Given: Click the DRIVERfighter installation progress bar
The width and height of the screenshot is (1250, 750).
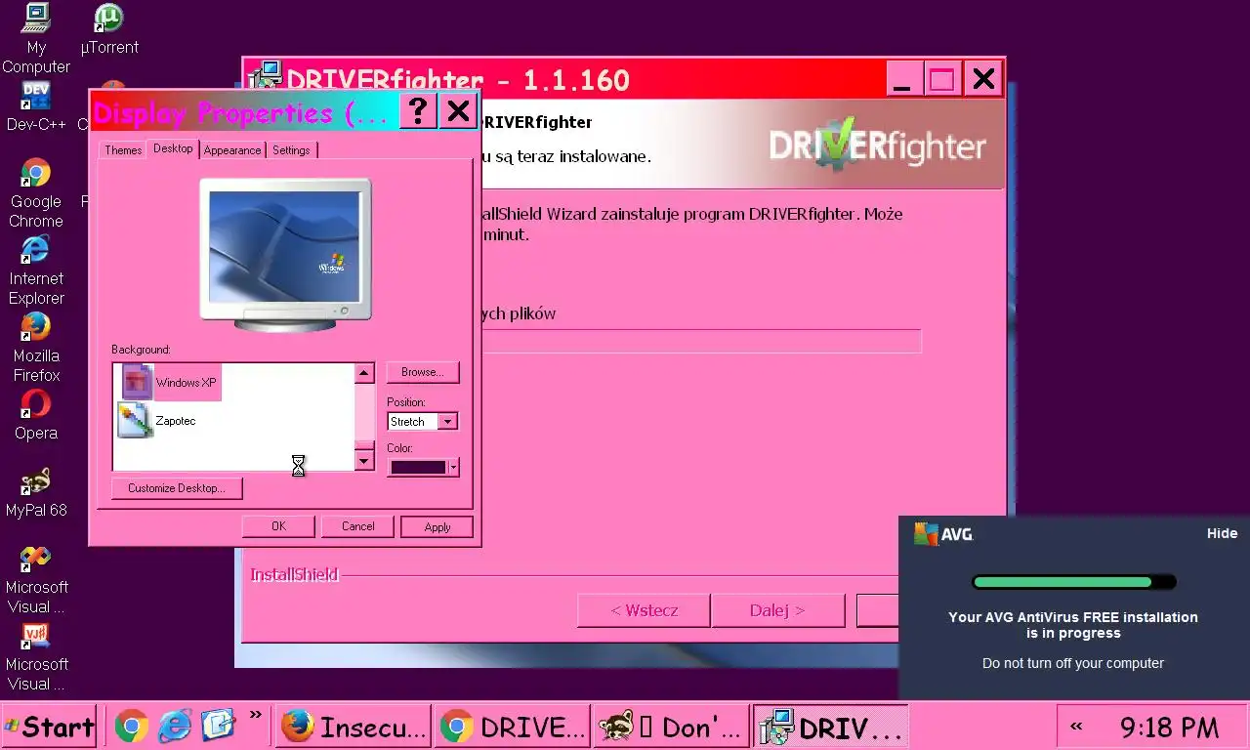Looking at the screenshot, I should tap(701, 341).
